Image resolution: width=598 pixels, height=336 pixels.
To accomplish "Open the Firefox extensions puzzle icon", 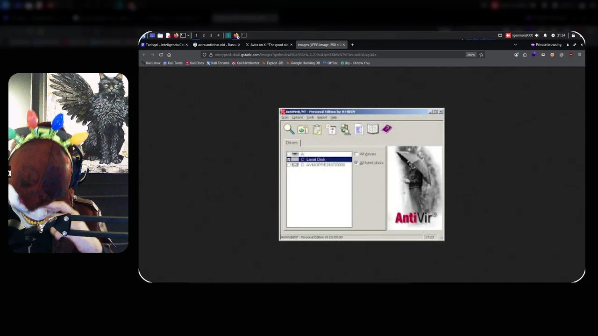I will (525, 55).
